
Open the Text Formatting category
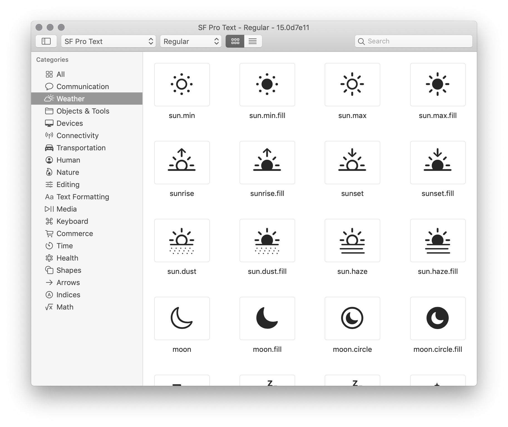click(87, 197)
